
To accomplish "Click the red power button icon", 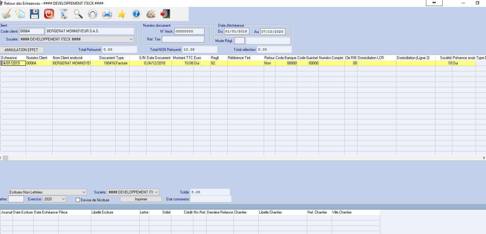I will pyautogui.click(x=49, y=14).
